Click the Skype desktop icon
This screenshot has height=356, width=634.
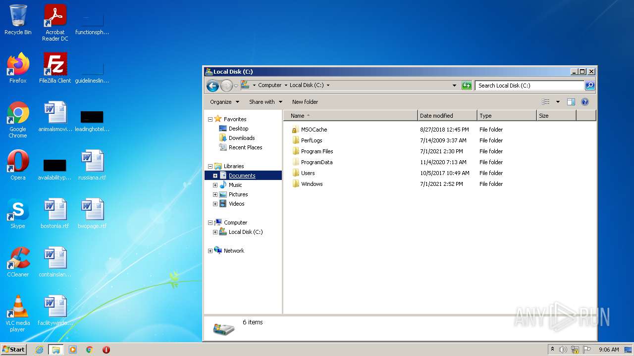[18, 214]
